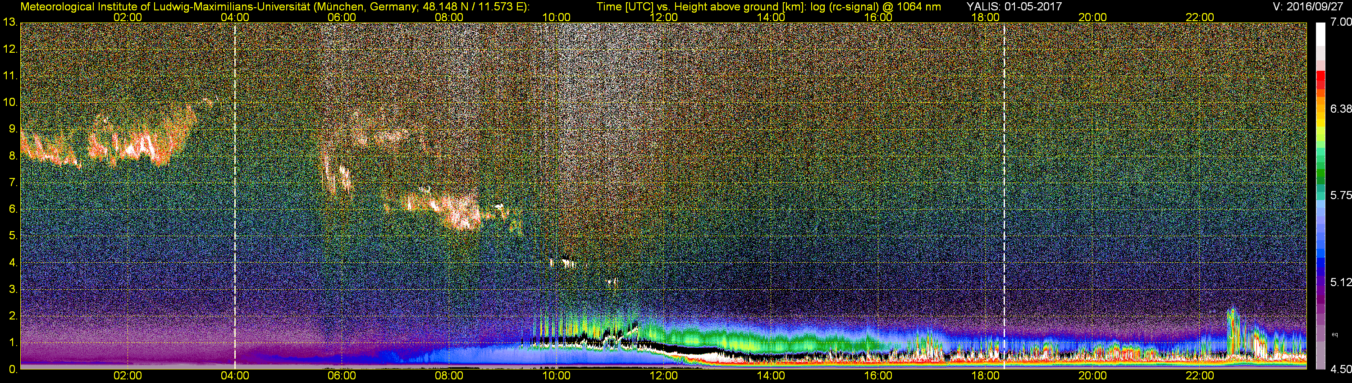Image resolution: width=1352 pixels, height=383 pixels.
Task: Click the 6 km height axis label
Action: click(x=13, y=210)
